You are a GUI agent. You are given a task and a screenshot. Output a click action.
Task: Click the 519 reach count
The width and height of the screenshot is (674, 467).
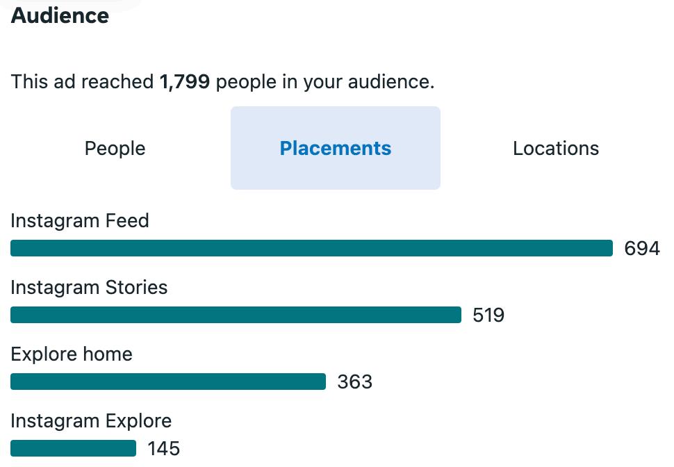click(488, 316)
